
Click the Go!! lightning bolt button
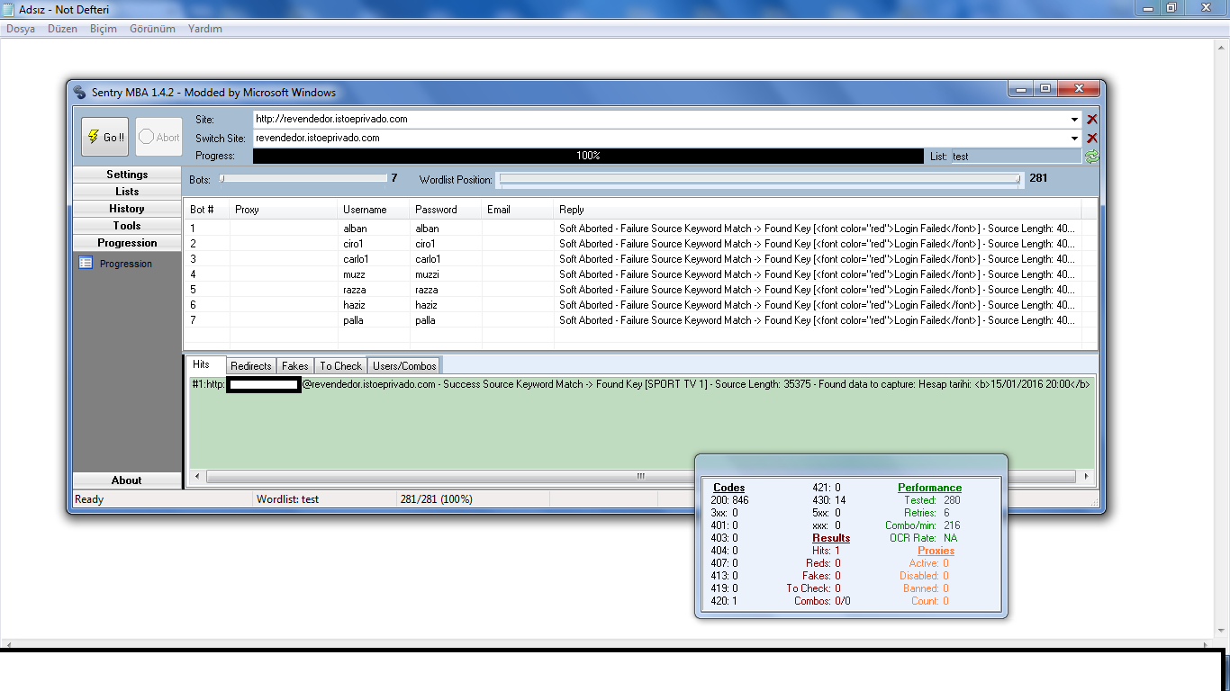(x=105, y=137)
